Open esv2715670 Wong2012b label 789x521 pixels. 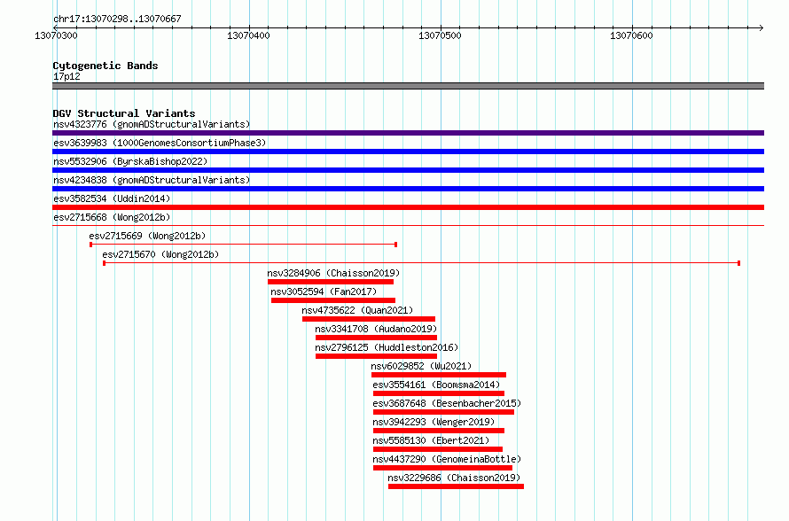[160, 254]
